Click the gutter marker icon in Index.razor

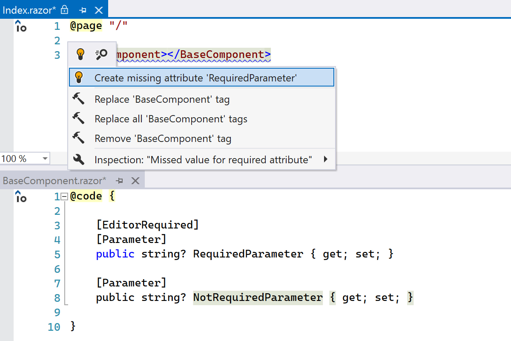point(21,26)
